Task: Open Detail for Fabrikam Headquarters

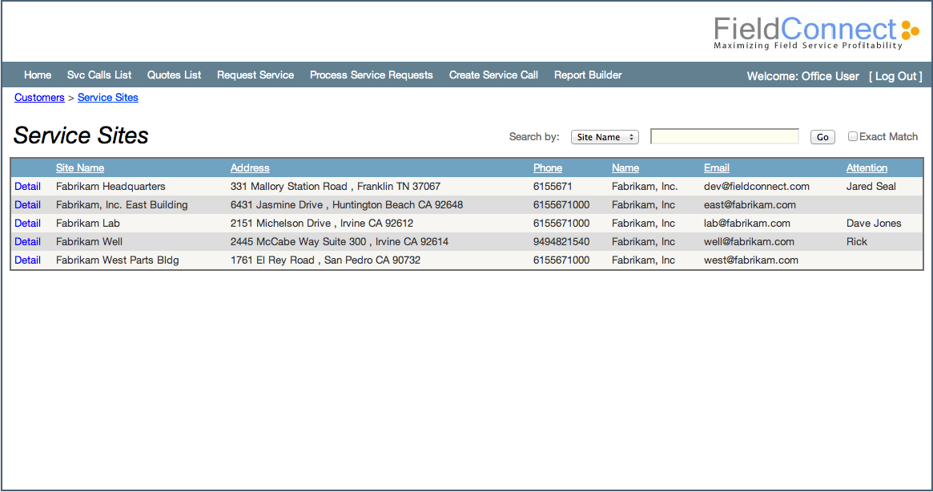Action: [x=27, y=187]
